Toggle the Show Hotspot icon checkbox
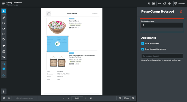This screenshot has width=187, height=102. (143, 43)
